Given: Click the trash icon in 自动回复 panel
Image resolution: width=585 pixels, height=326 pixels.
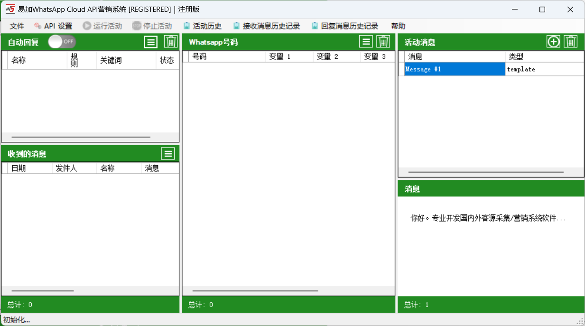Looking at the screenshot, I should [x=171, y=42].
